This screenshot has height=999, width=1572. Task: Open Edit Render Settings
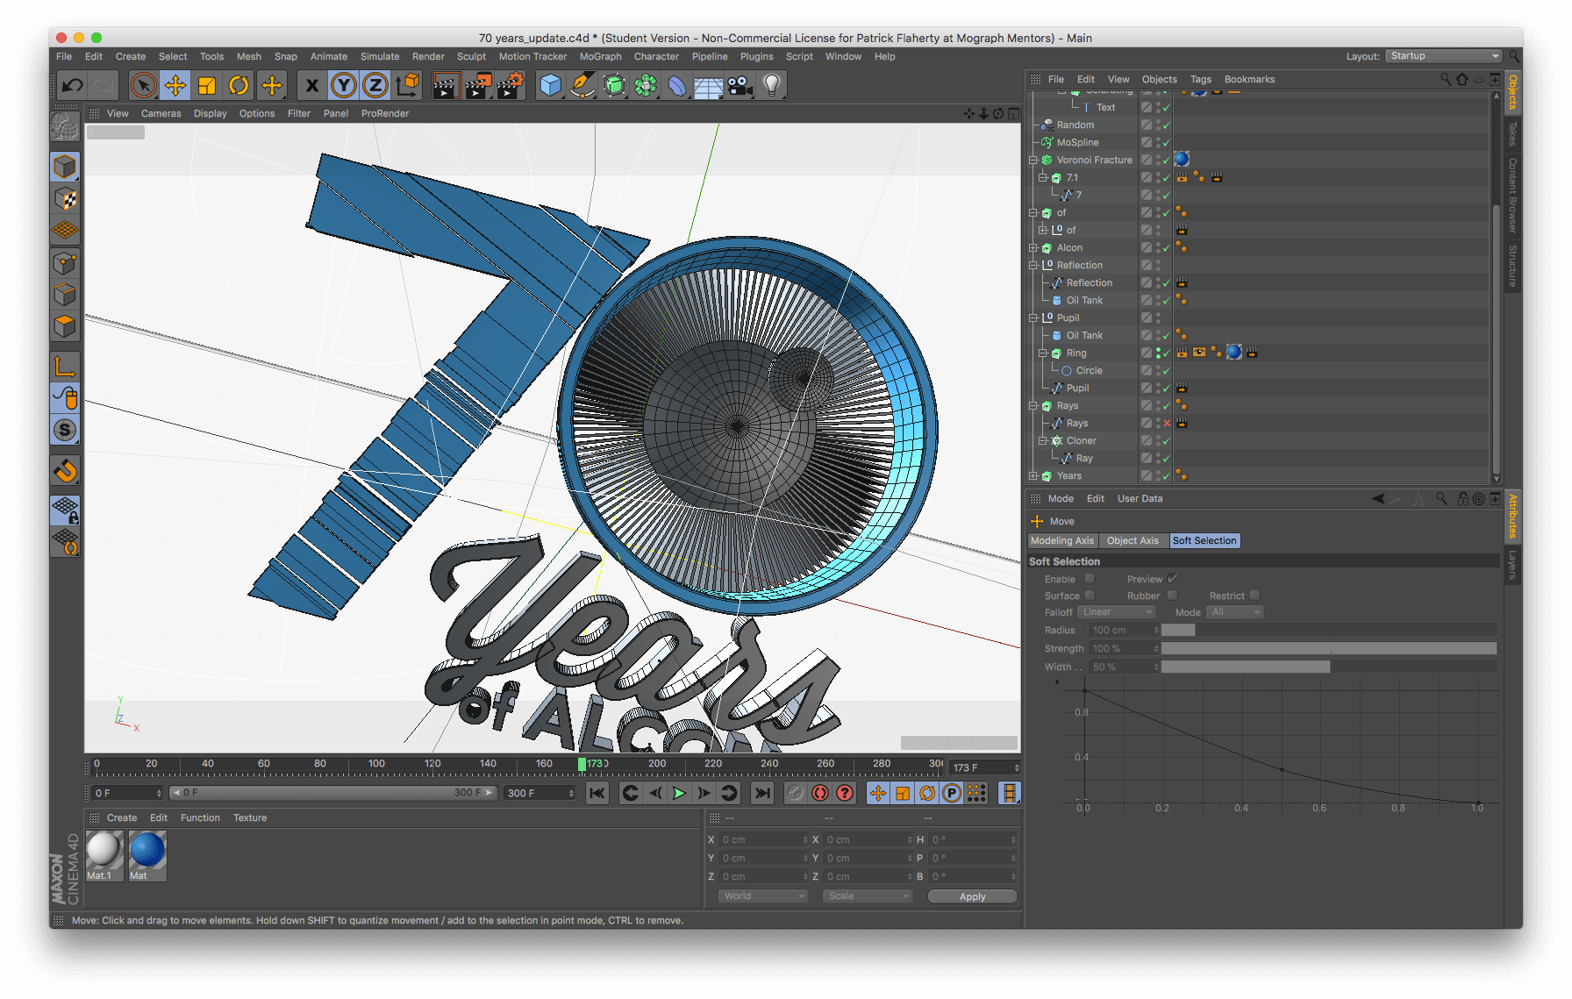[x=511, y=85]
